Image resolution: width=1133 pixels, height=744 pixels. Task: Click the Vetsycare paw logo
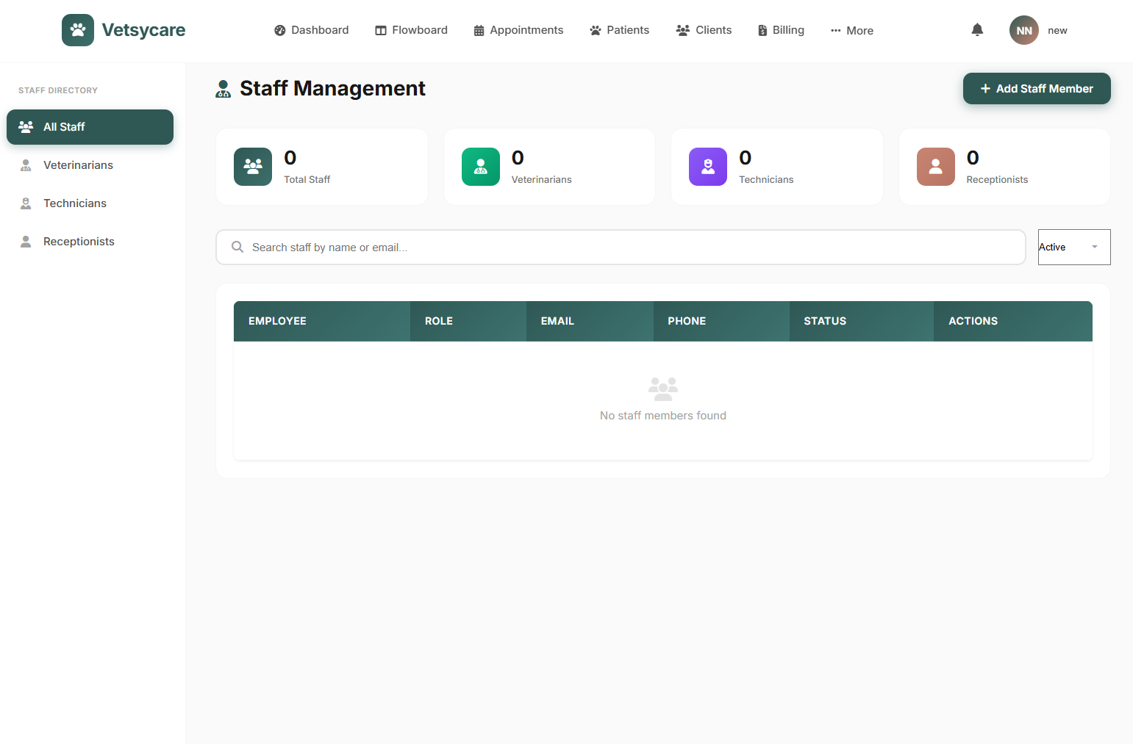click(x=78, y=30)
